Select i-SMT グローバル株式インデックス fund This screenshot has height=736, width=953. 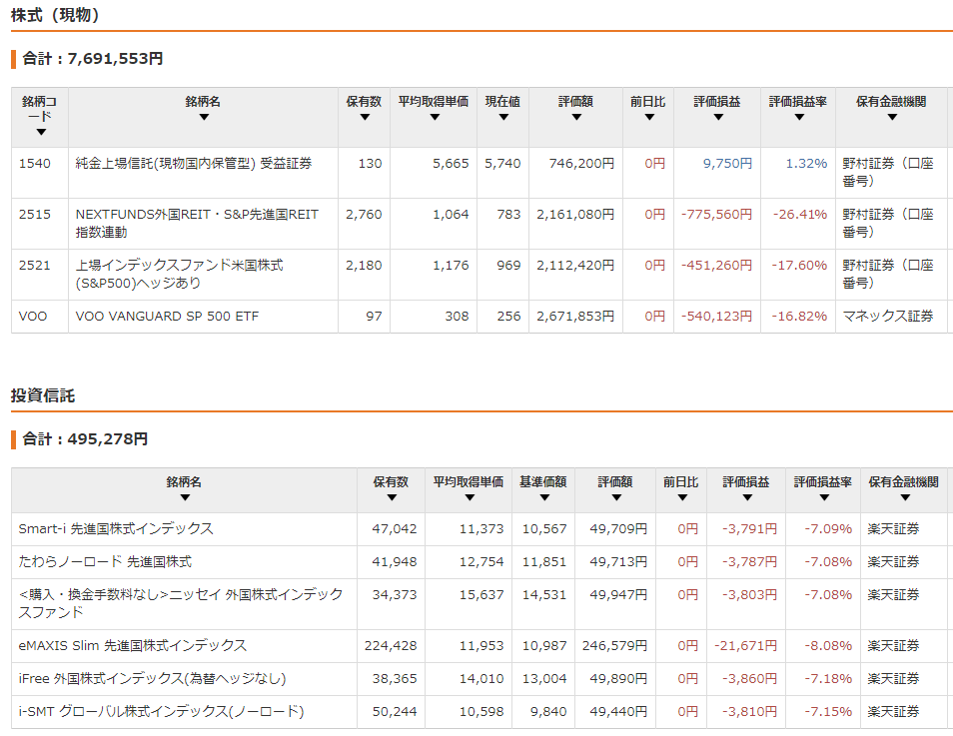coord(161,711)
